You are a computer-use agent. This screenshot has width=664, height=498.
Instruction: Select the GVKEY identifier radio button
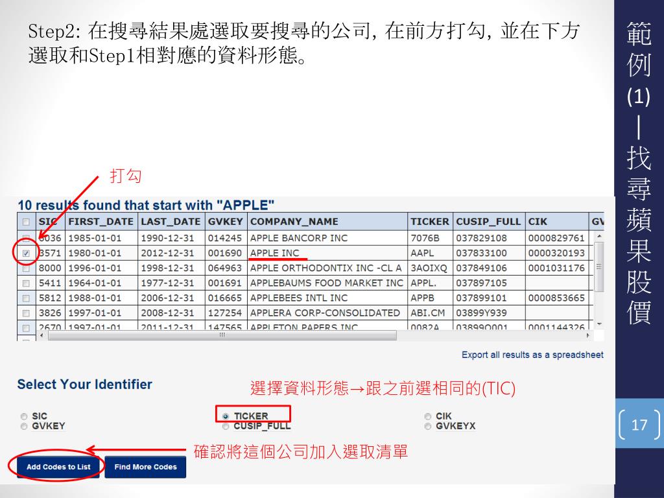tap(24, 426)
